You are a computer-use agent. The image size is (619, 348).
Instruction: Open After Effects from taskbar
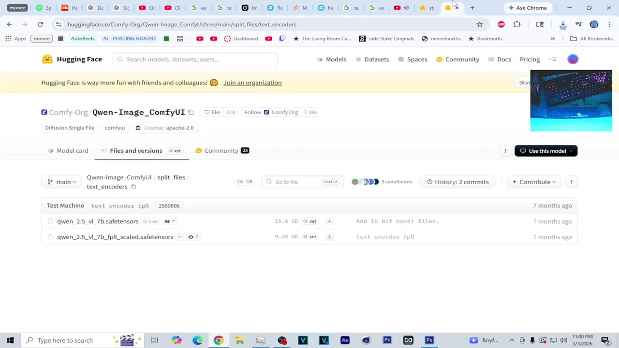click(345, 340)
